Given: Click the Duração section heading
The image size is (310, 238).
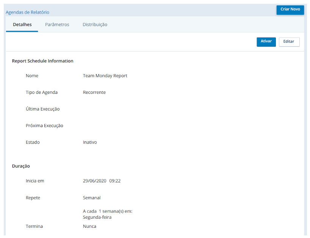Looking at the screenshot, I should 21,166.
